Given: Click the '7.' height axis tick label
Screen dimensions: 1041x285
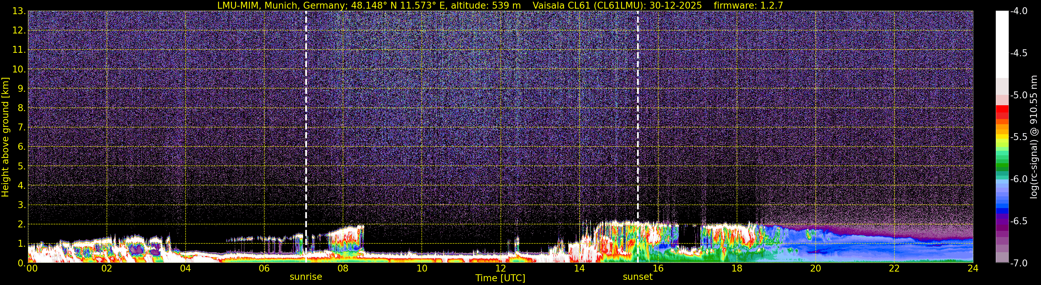Looking at the screenshot, I should 21,127.
